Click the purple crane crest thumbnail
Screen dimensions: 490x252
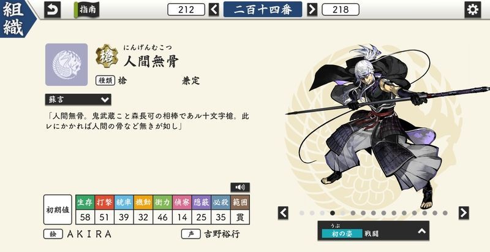point(66,64)
